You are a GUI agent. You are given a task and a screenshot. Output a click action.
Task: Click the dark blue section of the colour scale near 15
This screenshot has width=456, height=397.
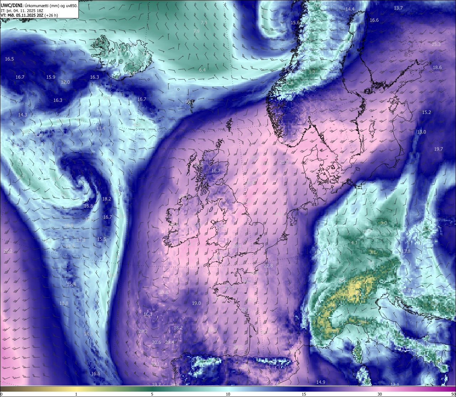click(304, 388)
